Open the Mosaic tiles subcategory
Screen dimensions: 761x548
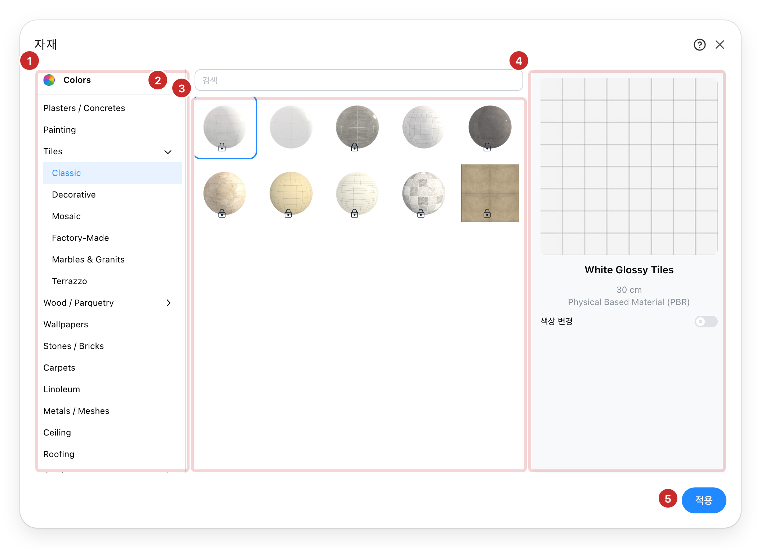click(66, 216)
